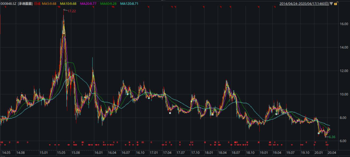Click the green MA60:9.28 indicator label

tap(108, 4)
